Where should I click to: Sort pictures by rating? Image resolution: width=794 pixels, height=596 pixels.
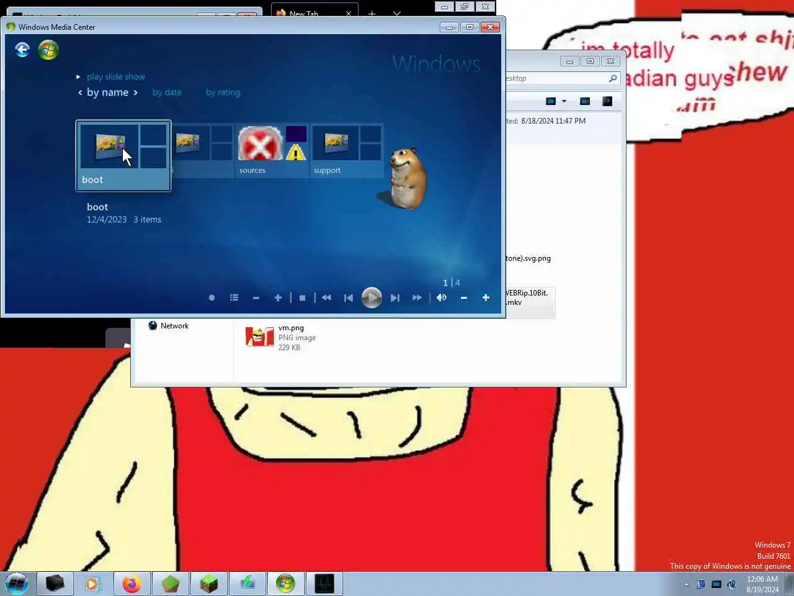[x=223, y=92]
